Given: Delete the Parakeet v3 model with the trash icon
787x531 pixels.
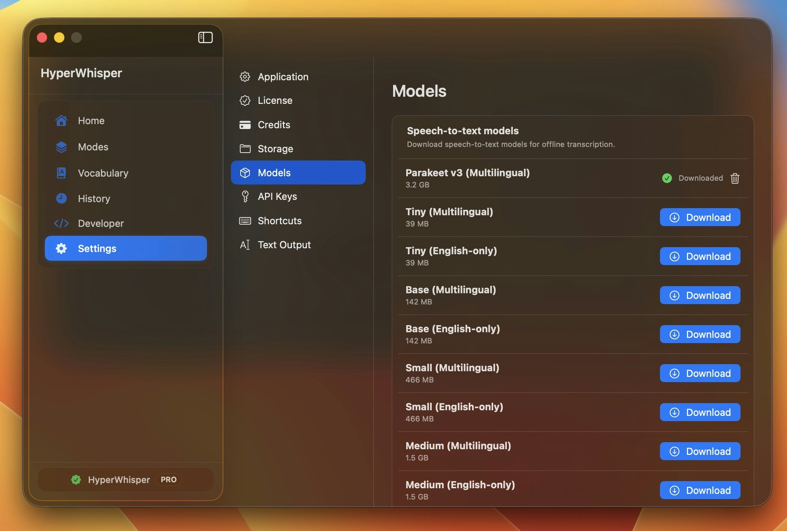Looking at the screenshot, I should pyautogui.click(x=735, y=178).
